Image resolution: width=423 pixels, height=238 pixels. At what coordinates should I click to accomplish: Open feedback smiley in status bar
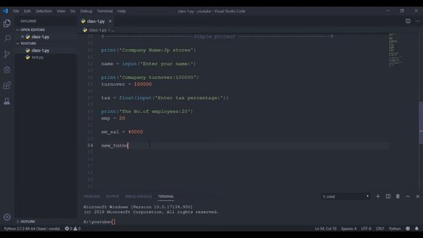408,229
